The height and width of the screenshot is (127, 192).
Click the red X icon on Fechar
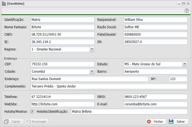(x=149, y=122)
